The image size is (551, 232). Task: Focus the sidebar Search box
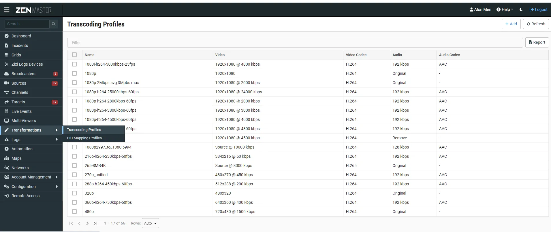[27, 24]
